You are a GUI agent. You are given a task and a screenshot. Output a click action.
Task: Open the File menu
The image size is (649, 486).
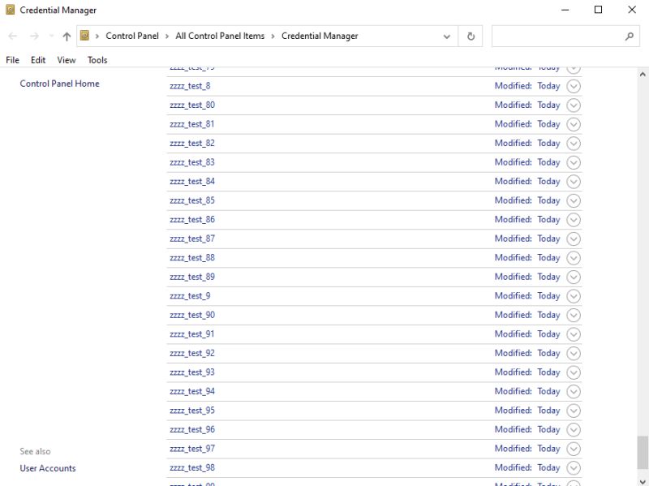pyautogui.click(x=12, y=60)
